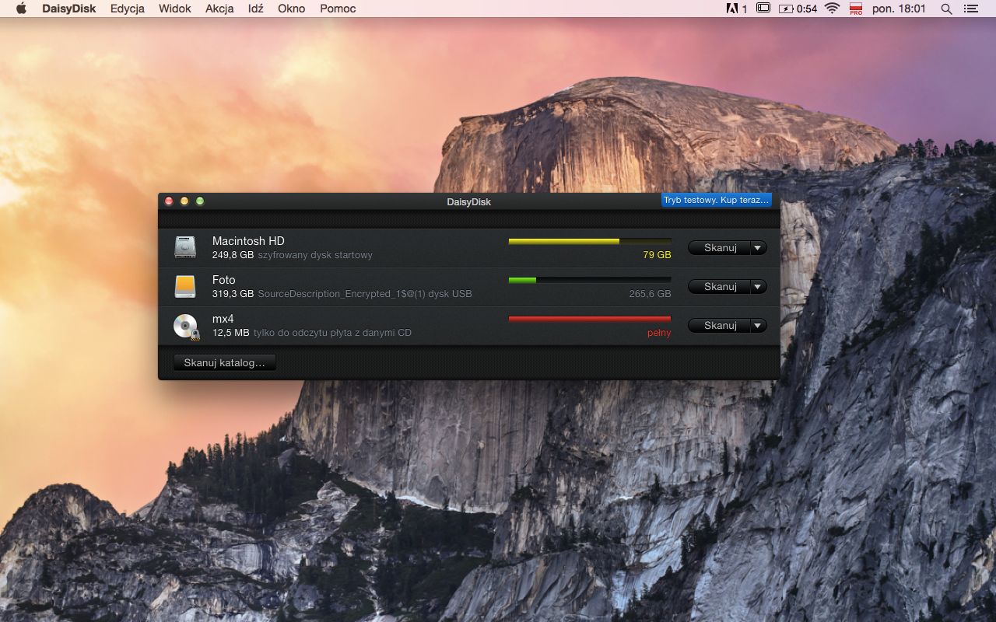Viewport: 996px width, 622px height.
Task: Click Skanuj for the mx4 disc
Action: tap(720, 325)
